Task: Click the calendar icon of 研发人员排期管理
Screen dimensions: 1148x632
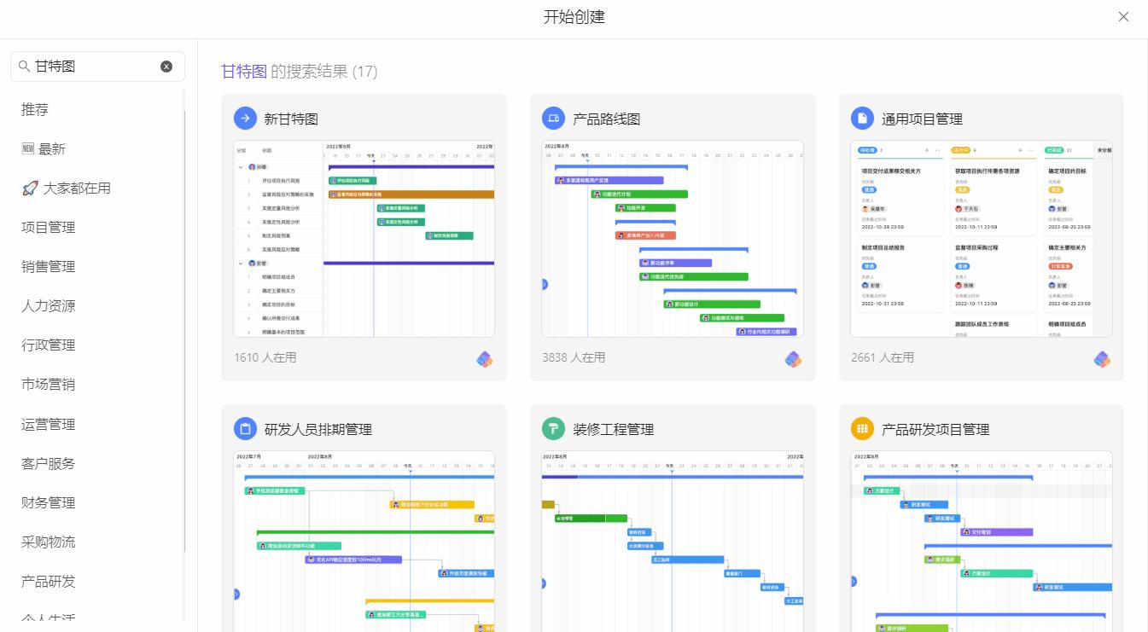Action: 244,429
